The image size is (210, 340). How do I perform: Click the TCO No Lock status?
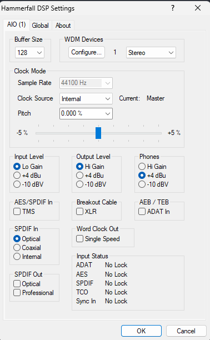click(x=116, y=292)
